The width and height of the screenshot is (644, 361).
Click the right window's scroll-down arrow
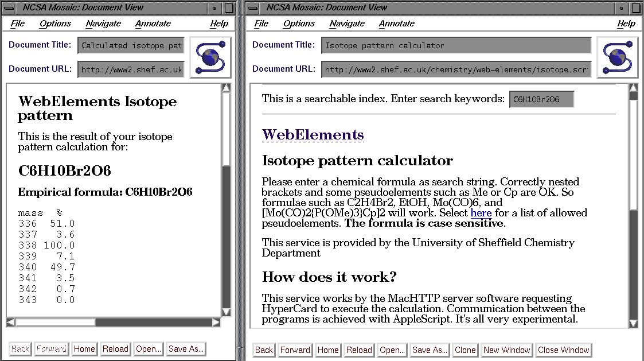[x=633, y=323]
